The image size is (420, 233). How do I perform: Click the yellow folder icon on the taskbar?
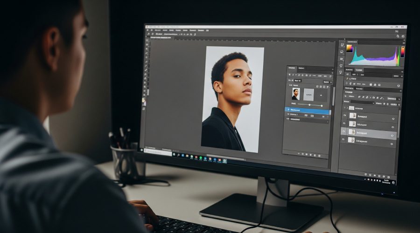[187, 156]
